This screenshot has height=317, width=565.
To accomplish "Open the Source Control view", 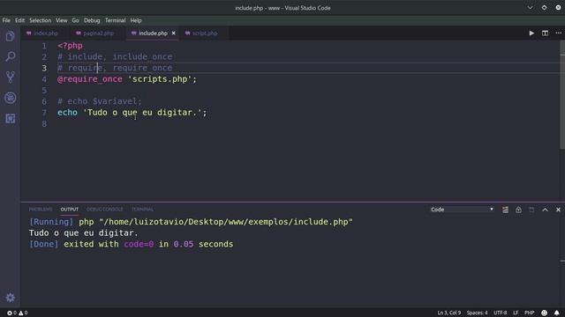I will (10, 77).
